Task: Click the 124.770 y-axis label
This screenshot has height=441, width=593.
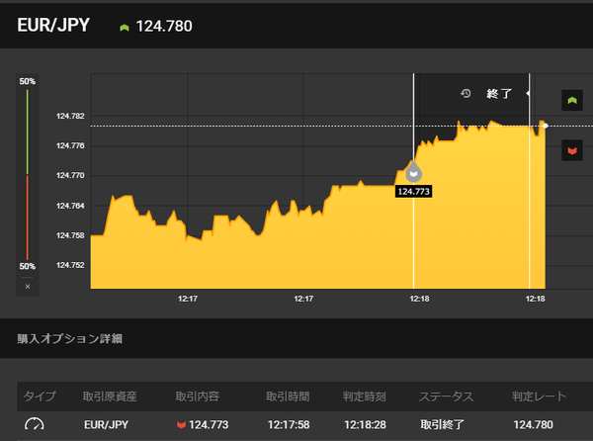Action: pyautogui.click(x=70, y=175)
